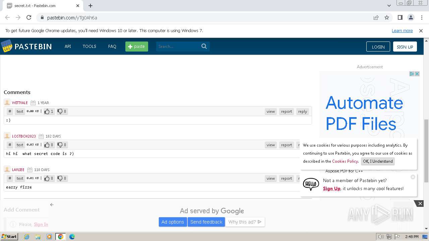Click the text tag on LAYLIEE's comment
This screenshot has height=241, width=429.
tap(20, 178)
